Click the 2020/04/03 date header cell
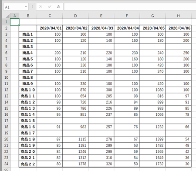The height and width of the screenshot is (171, 196). coord(101,28)
